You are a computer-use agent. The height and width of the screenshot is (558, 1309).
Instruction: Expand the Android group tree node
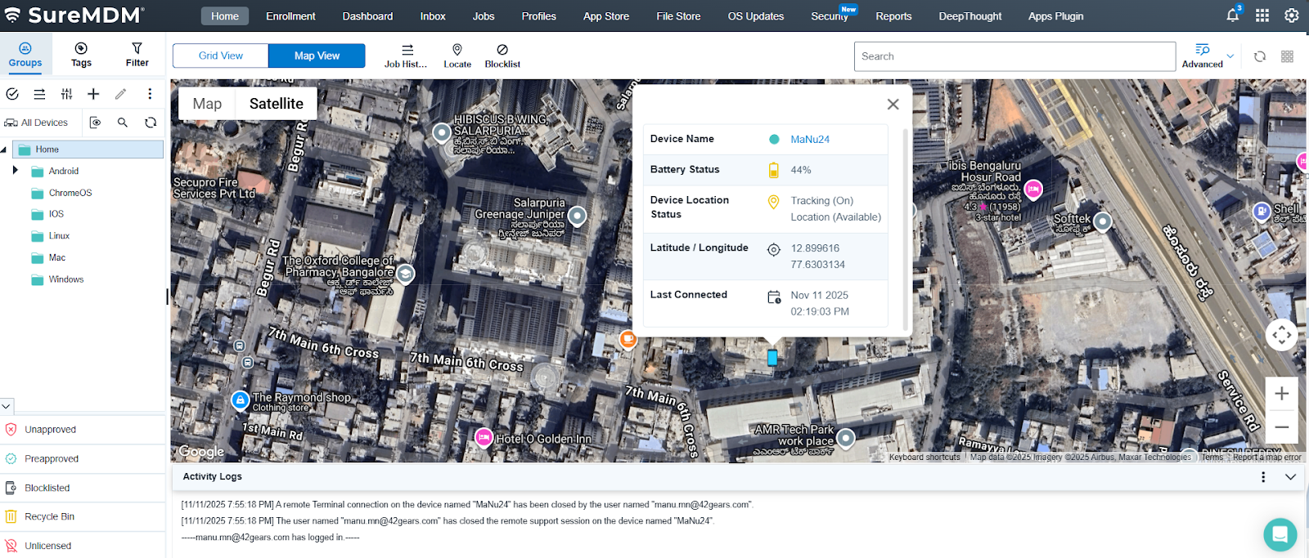point(16,171)
